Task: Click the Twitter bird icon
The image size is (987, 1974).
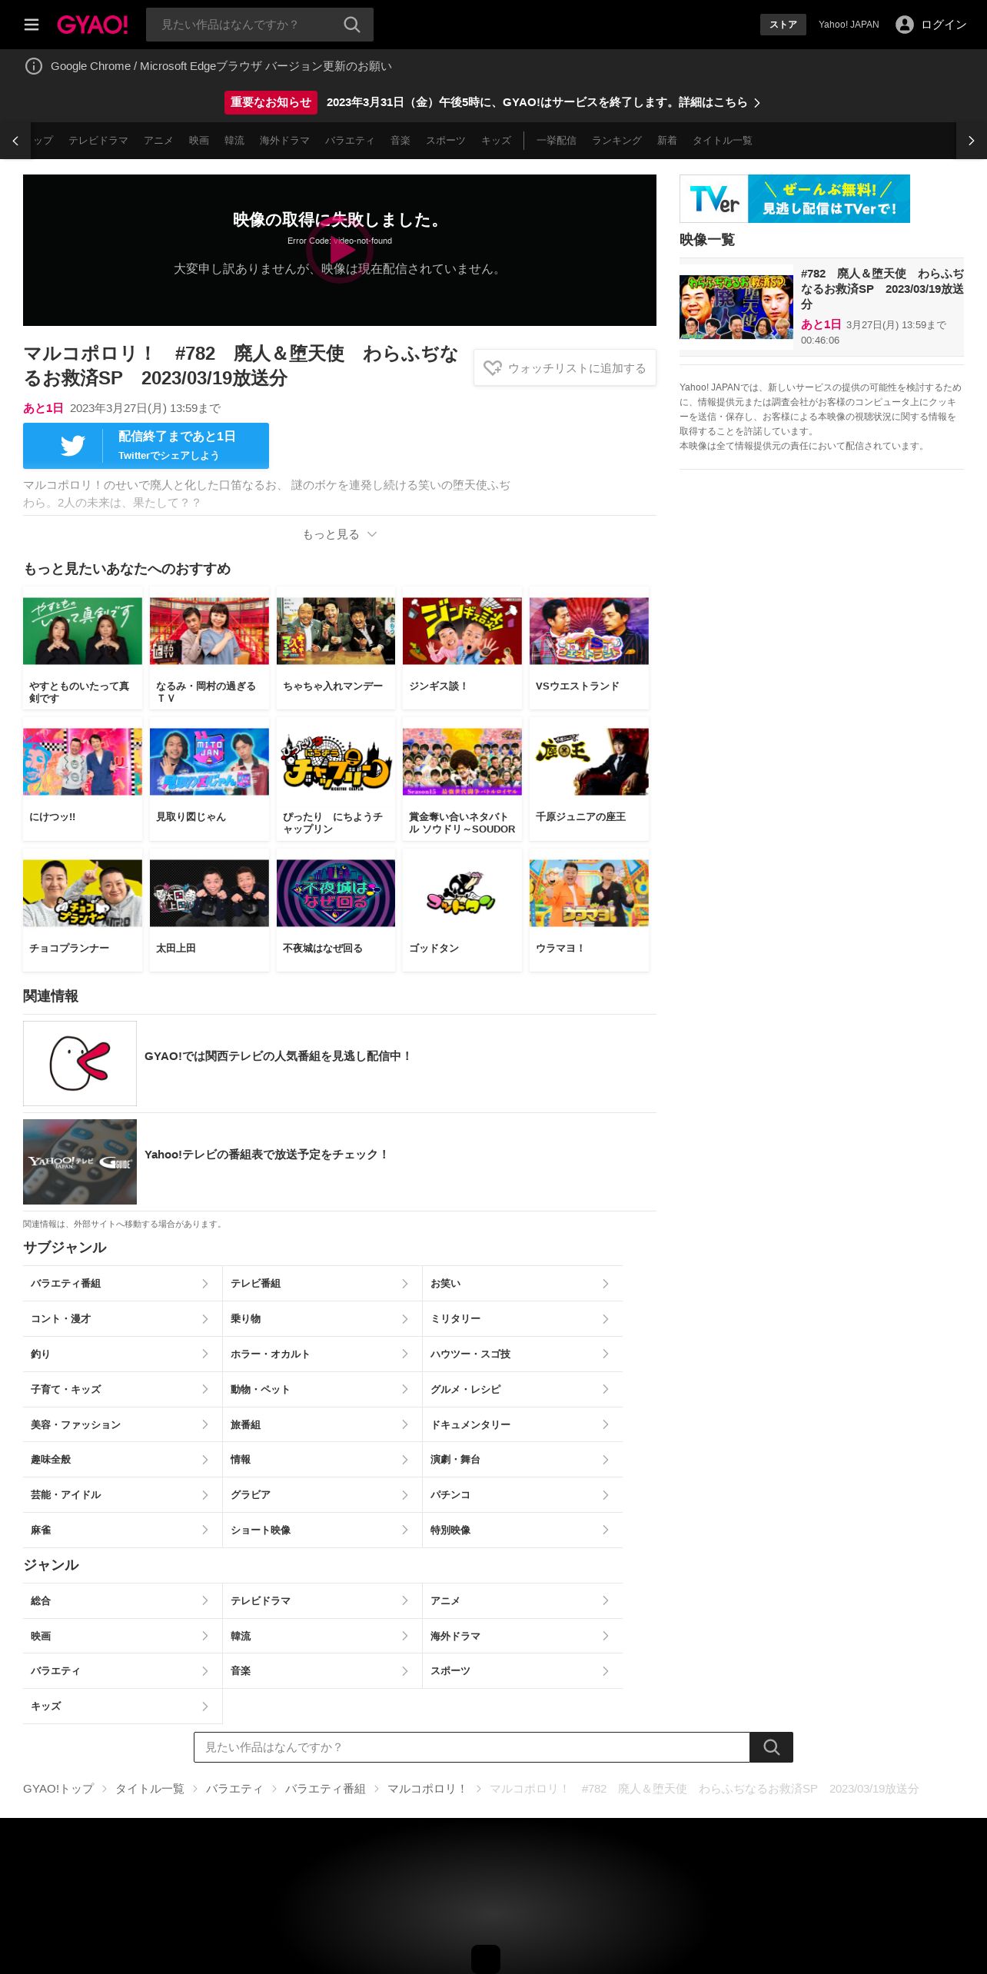Action: [73, 446]
